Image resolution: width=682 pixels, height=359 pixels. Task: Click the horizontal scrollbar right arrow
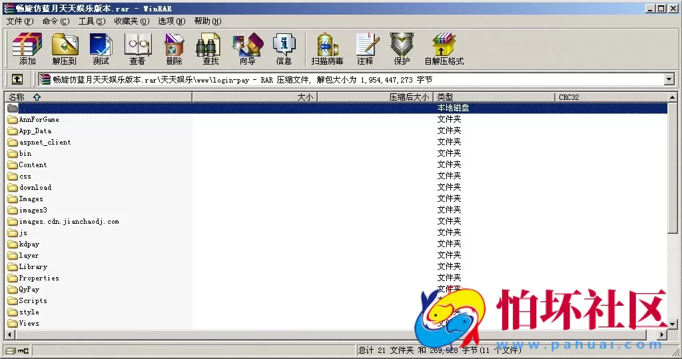(x=662, y=334)
